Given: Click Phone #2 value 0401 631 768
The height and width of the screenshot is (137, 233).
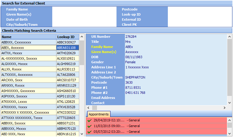Looking at the screenshot, I should pos(135,93).
